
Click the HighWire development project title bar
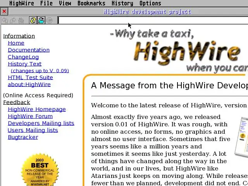point(147,12)
